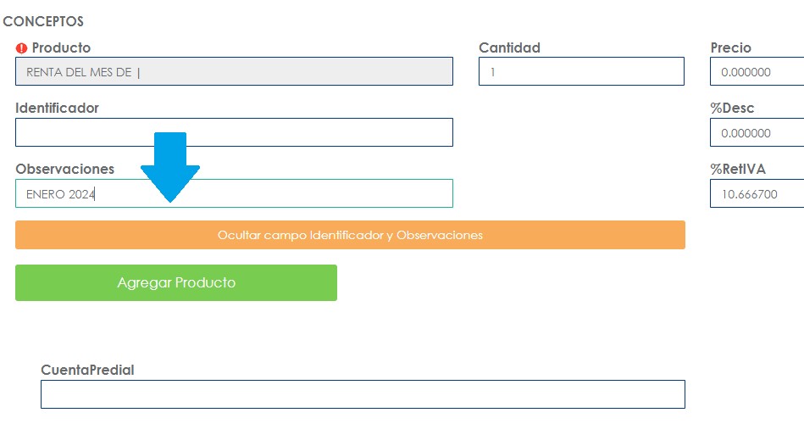This screenshot has height=435, width=804.
Task: Click the Observaciones field containing ENERO 2024
Action: pos(234,193)
